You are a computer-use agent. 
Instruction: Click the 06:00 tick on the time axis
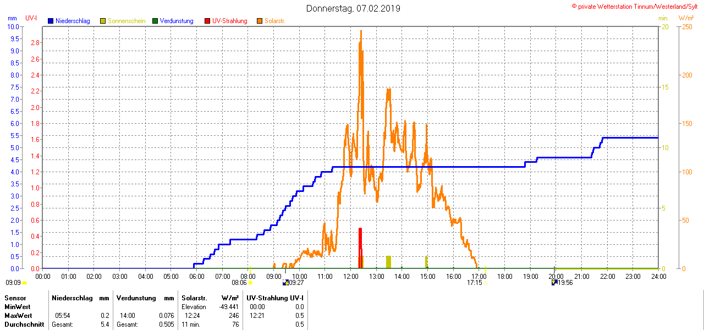196,276
